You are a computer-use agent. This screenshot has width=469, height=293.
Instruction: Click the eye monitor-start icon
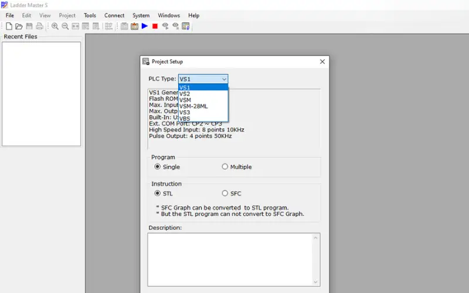pyautogui.click(x=165, y=26)
